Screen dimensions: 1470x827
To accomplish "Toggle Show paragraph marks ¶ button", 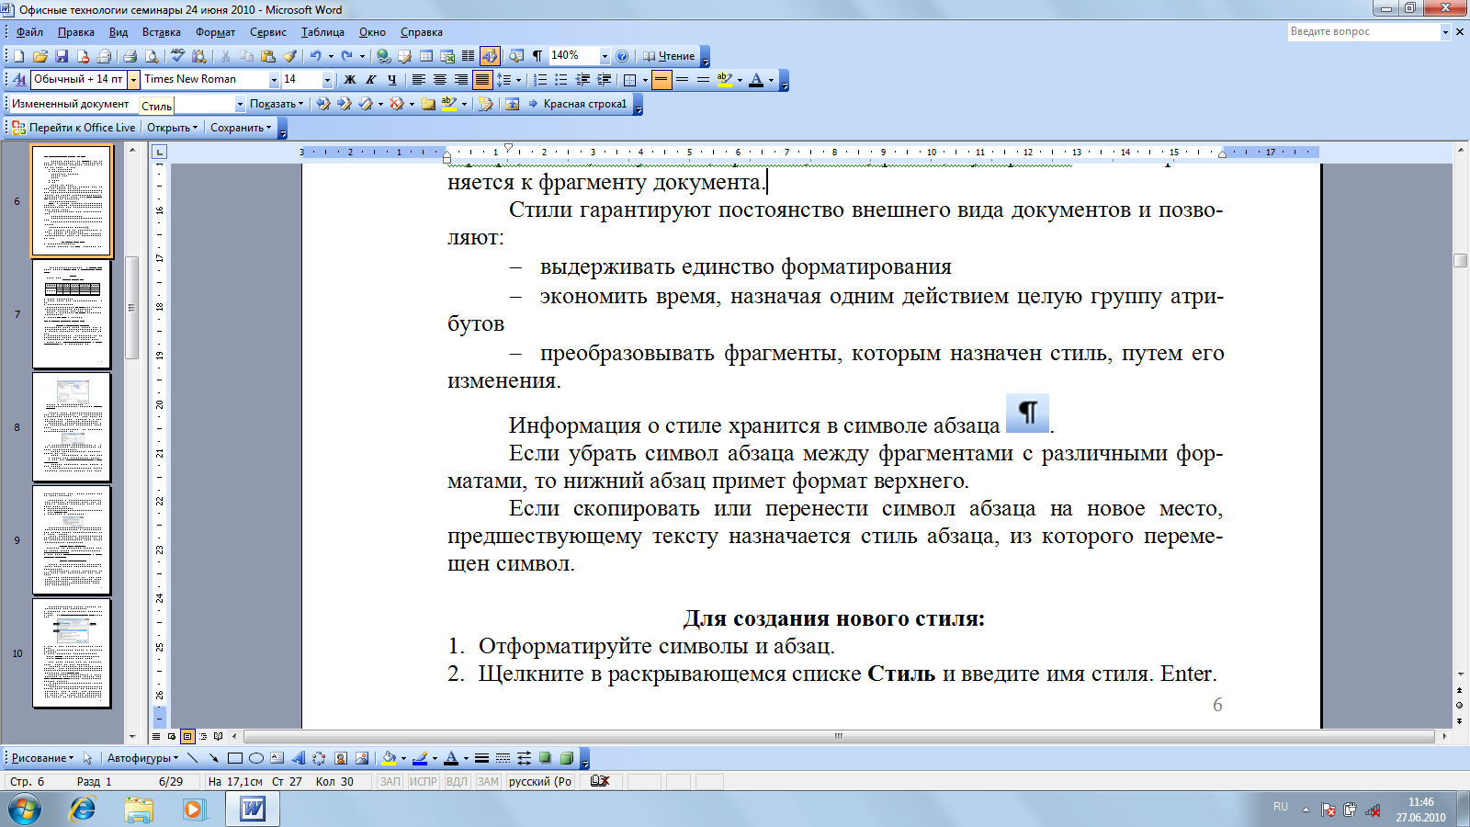I will coord(537,56).
